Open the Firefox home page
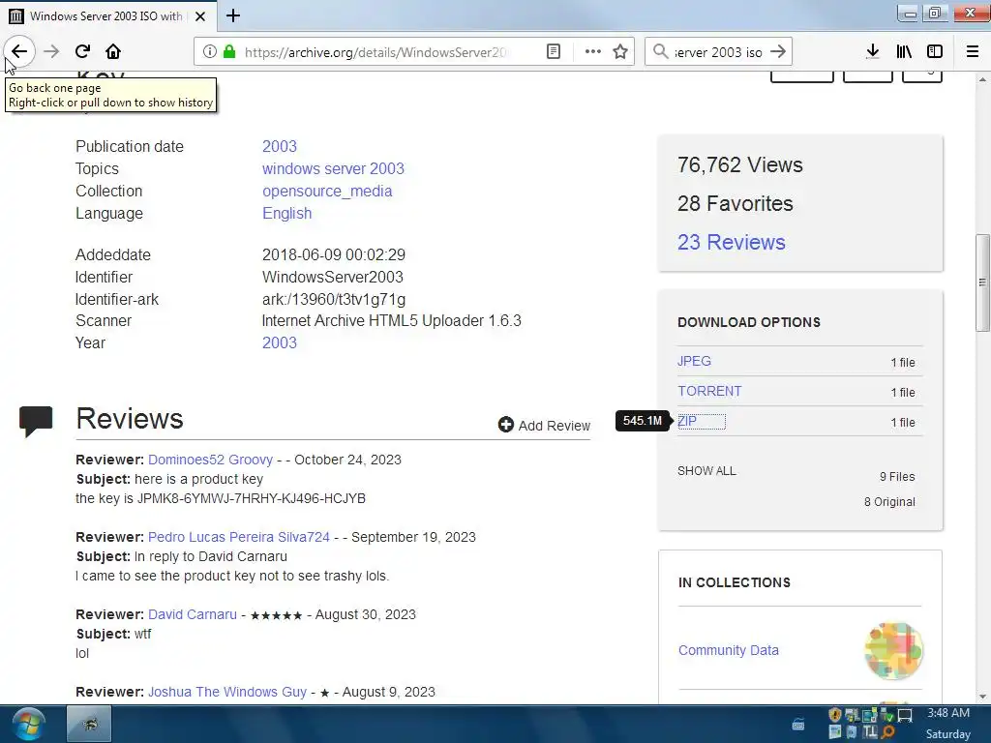 (x=113, y=52)
